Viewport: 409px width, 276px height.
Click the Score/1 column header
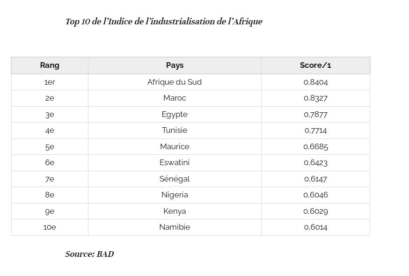(x=315, y=65)
